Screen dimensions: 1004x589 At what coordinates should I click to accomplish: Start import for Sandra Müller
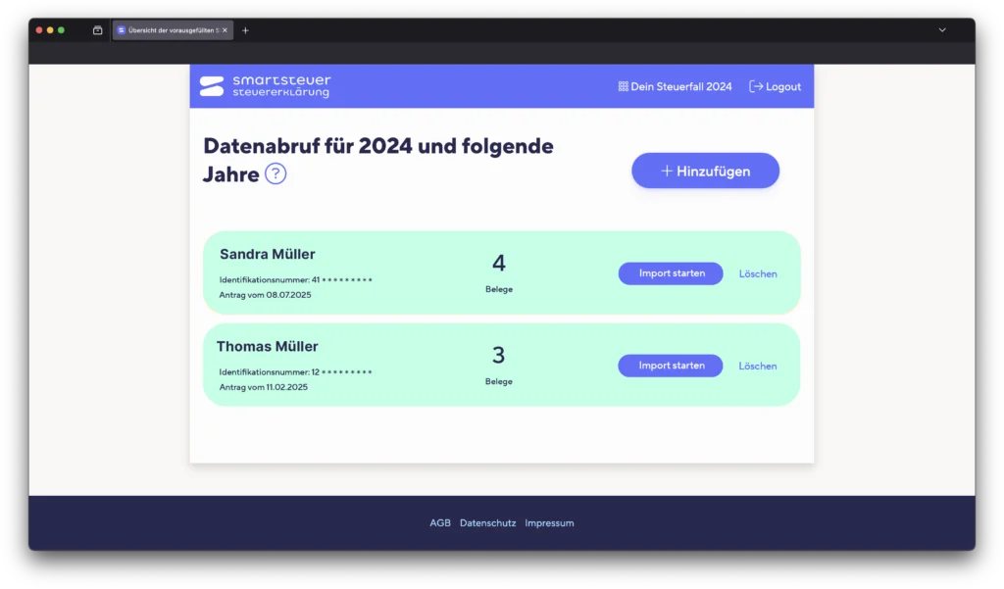[x=671, y=273]
